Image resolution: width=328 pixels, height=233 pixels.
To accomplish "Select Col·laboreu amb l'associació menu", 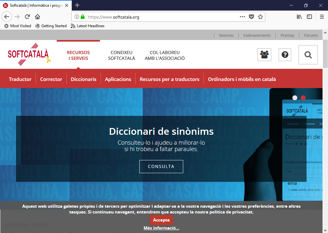I will point(165,55).
